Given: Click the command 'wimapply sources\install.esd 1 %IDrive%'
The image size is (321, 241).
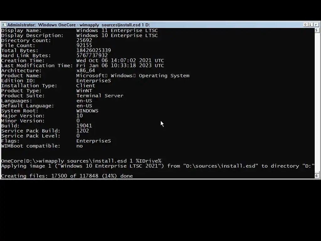Looking at the screenshot, I should 100,161.
